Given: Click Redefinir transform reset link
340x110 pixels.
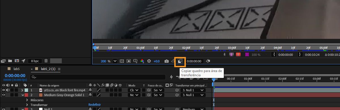Looking at the screenshot, I should [x=94, y=105].
